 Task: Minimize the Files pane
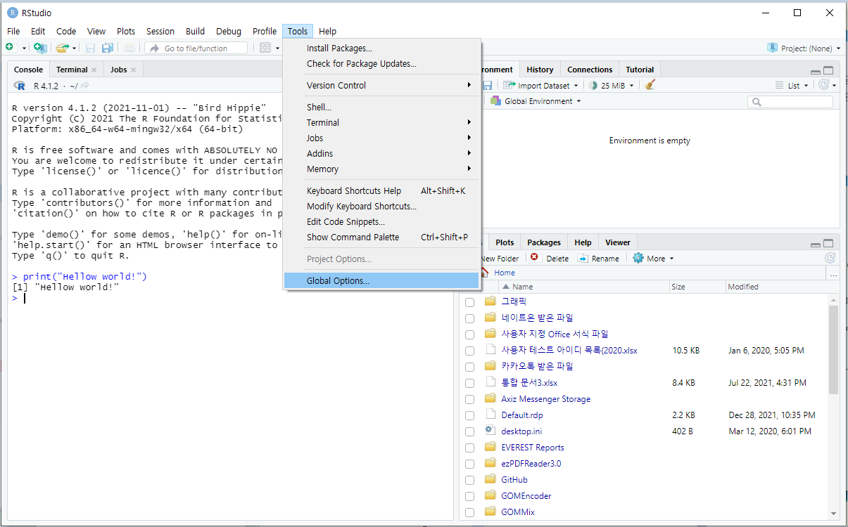(x=815, y=244)
